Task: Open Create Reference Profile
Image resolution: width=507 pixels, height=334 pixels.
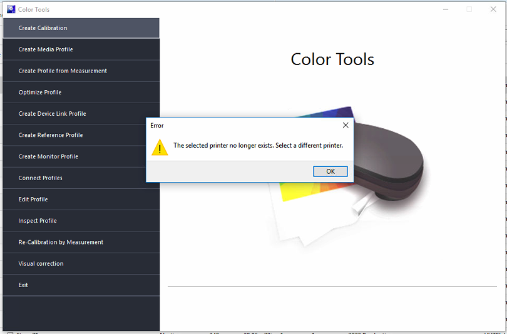Action: pyautogui.click(x=81, y=135)
